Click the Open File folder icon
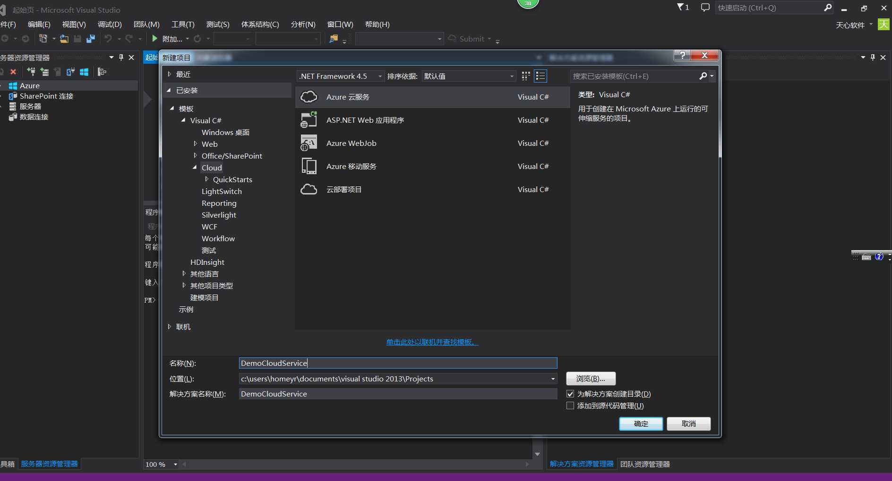 pyautogui.click(x=64, y=39)
